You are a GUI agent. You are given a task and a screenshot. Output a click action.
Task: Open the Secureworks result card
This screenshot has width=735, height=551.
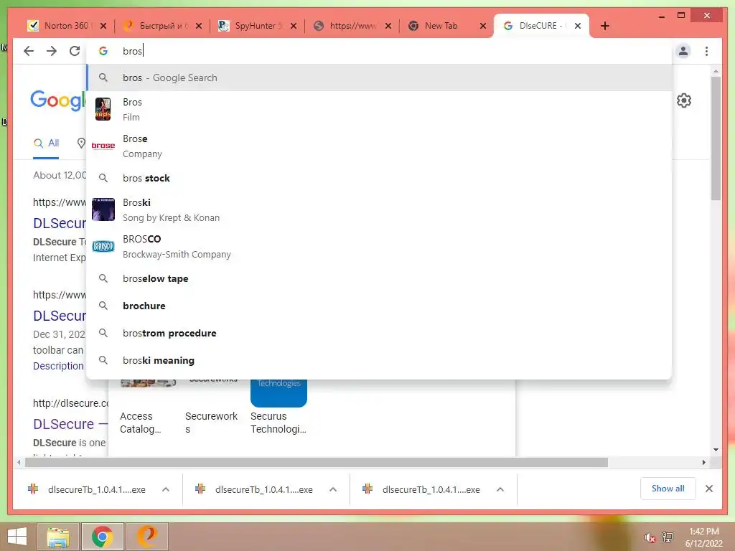tap(212, 408)
